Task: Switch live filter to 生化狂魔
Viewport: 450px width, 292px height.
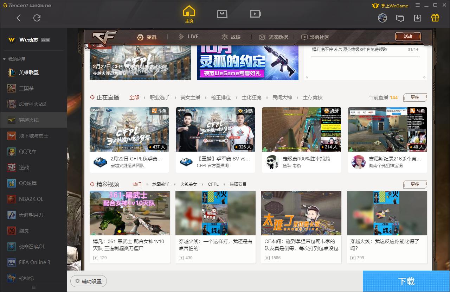Action: click(x=251, y=97)
